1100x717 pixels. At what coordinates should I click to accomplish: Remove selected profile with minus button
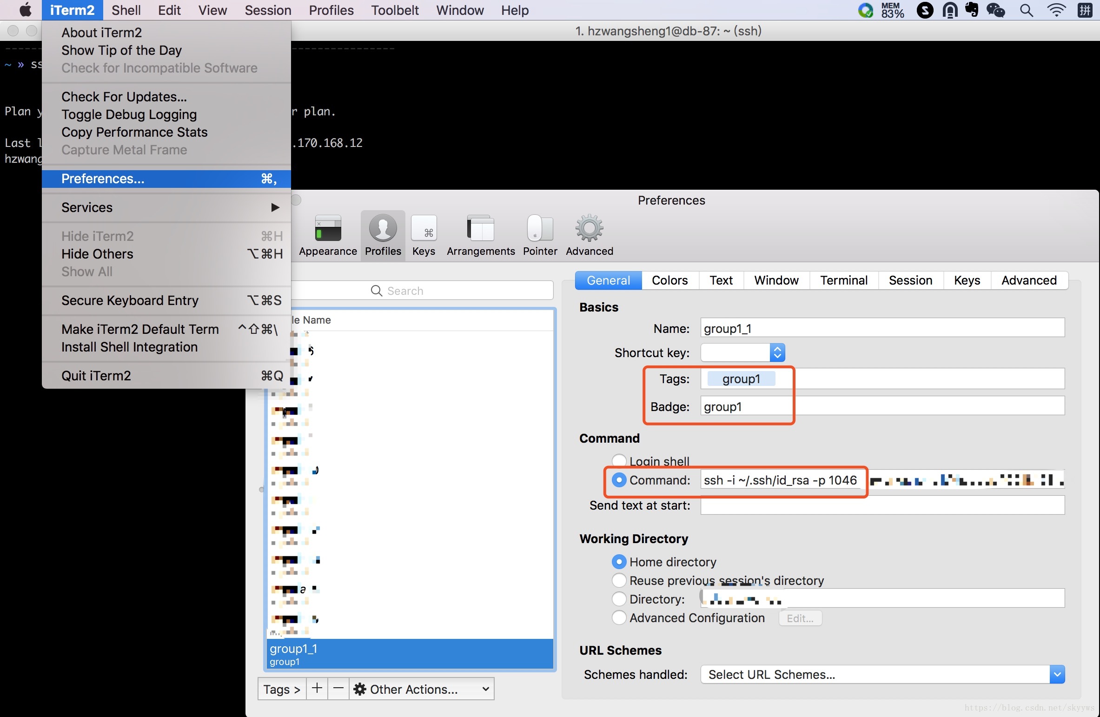click(x=338, y=689)
